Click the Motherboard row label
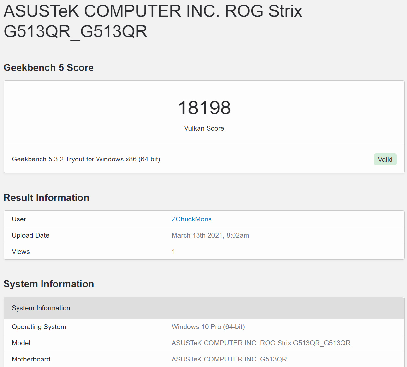407x367 pixels. 31,359
